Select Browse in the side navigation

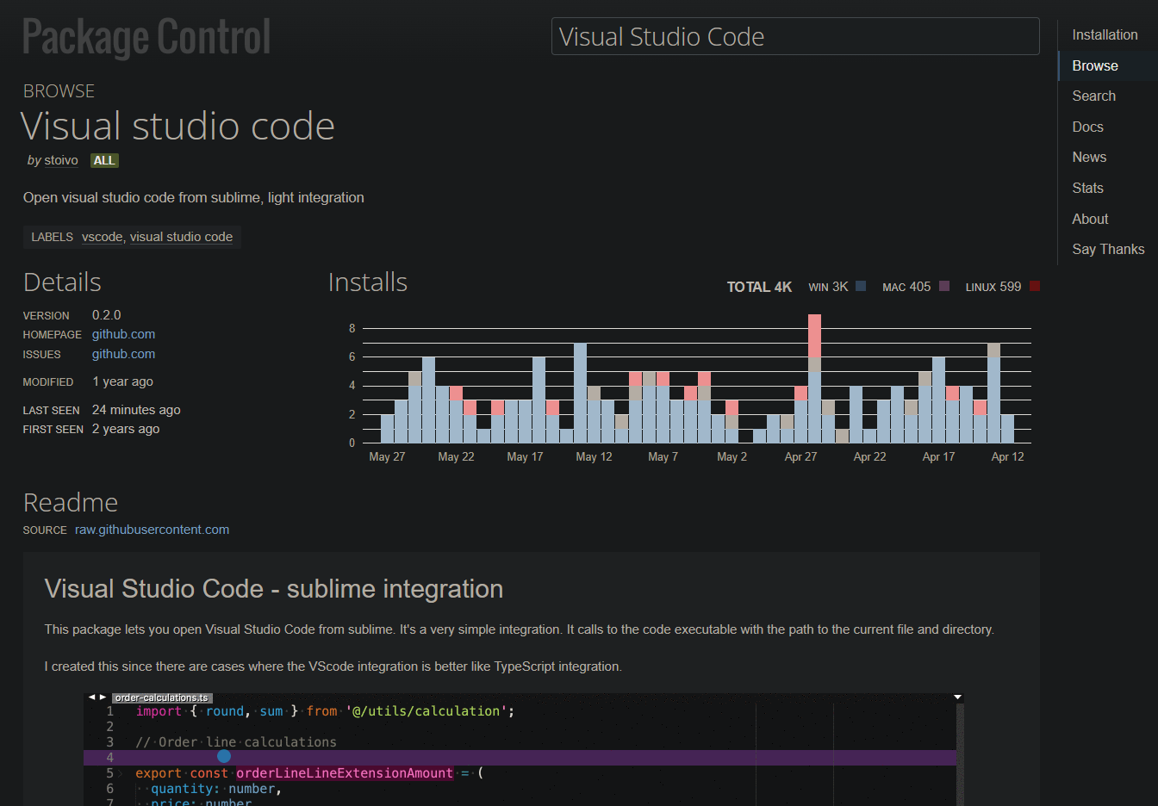click(1095, 66)
